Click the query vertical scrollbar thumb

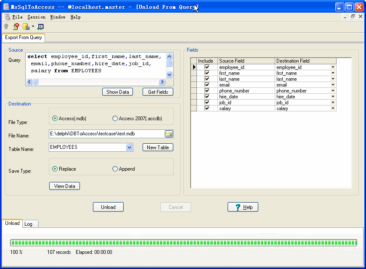(x=170, y=63)
